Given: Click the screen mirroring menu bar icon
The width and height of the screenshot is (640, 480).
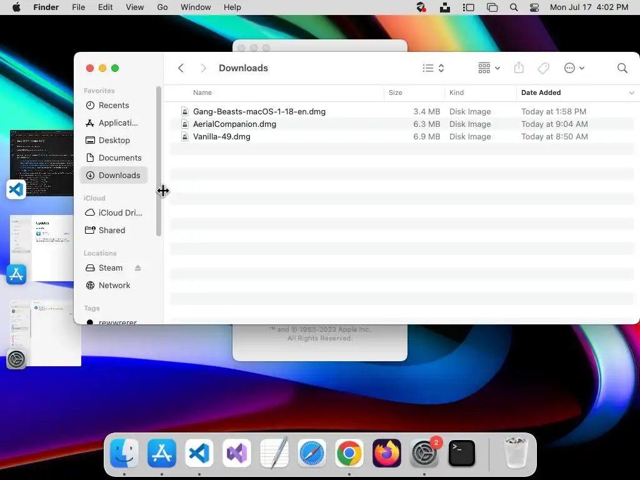Looking at the screenshot, I should (x=492, y=7).
